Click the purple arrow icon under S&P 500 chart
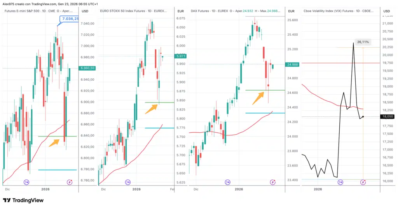Screen dimensions: 398x208 click(x=26, y=182)
